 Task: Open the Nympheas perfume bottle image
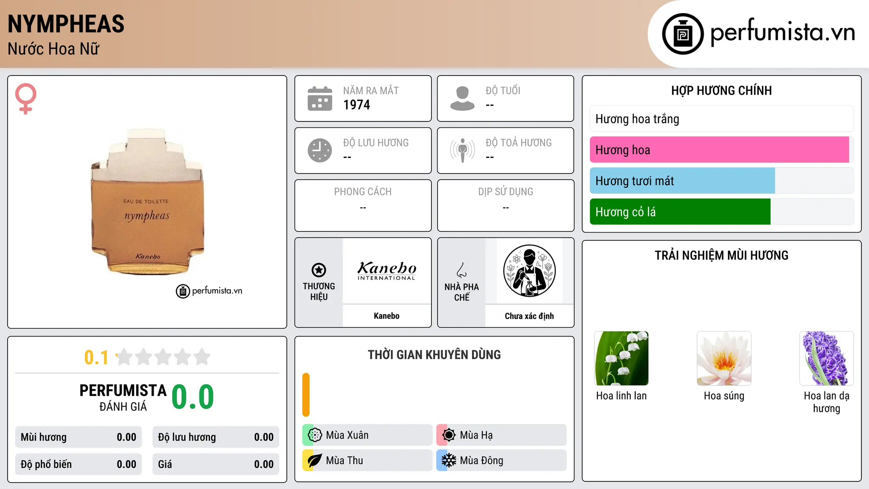coord(147,202)
